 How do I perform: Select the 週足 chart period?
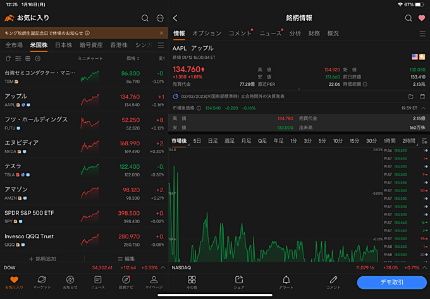(x=230, y=141)
